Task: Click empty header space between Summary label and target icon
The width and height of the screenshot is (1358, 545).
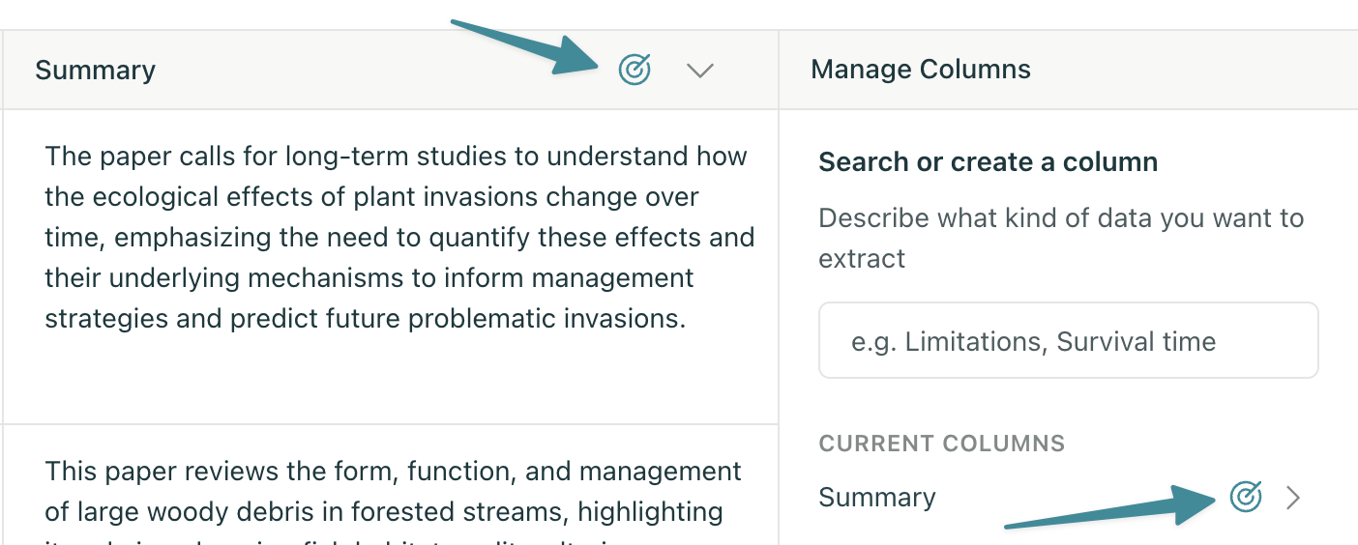Action: click(387, 71)
